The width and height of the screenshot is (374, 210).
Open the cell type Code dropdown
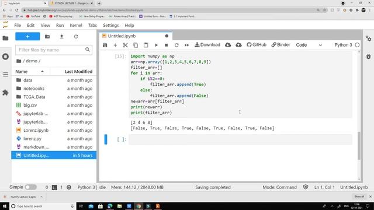point(309,45)
